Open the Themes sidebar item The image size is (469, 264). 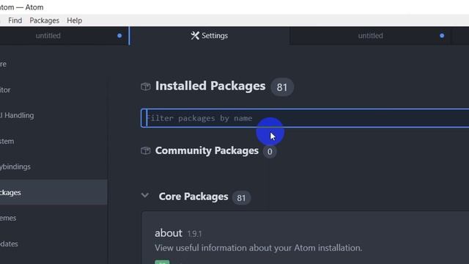(x=8, y=218)
